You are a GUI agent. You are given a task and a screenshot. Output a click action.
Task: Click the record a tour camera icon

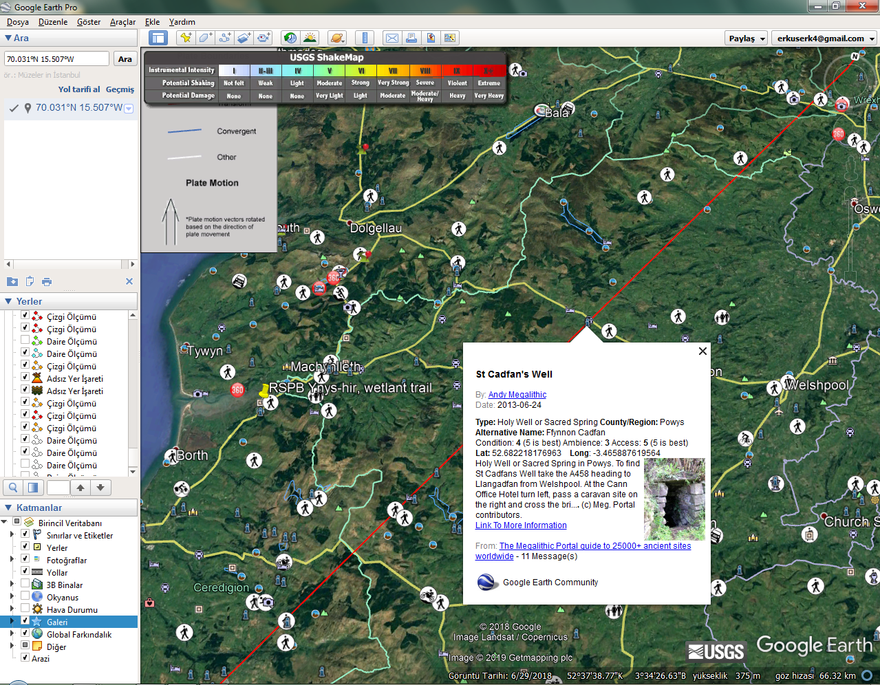[x=263, y=38]
